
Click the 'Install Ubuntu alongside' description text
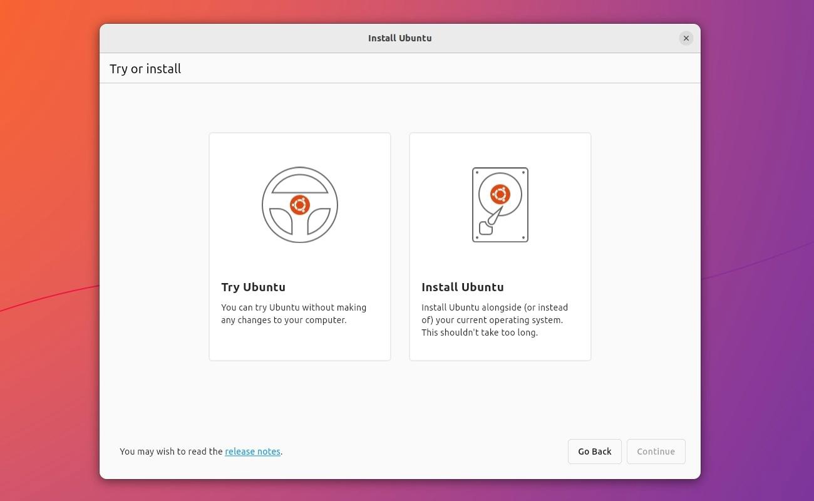coord(495,320)
